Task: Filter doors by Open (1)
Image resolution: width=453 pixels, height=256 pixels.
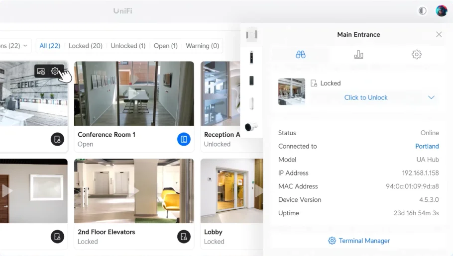Action: (x=166, y=46)
